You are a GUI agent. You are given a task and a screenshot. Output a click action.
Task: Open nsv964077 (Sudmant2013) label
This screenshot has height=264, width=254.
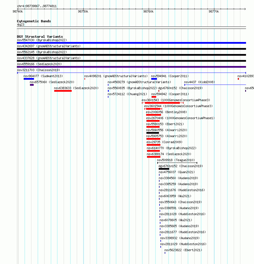(43, 76)
